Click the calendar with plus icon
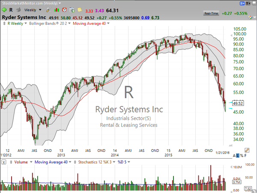Image resolution: width=257 pixels, height=193 pixels. [x=72, y=10]
